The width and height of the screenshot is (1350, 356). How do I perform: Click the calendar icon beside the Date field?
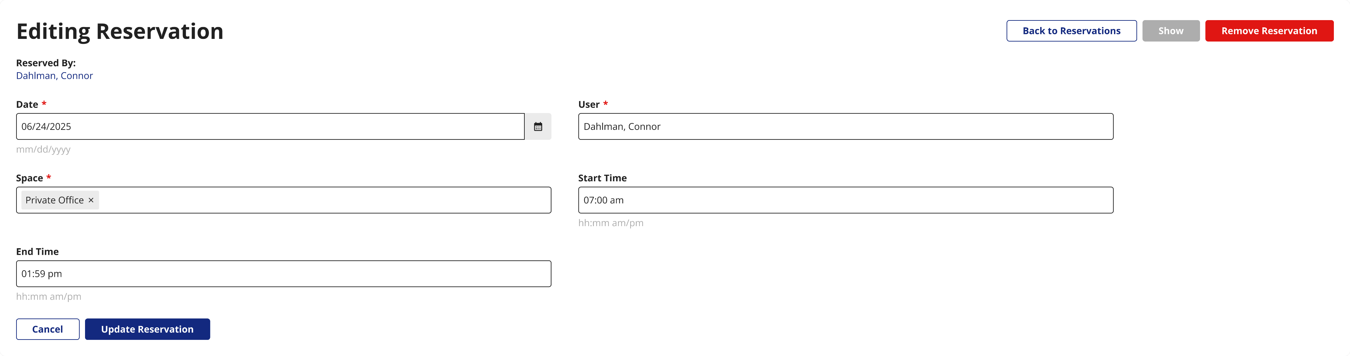[538, 126]
